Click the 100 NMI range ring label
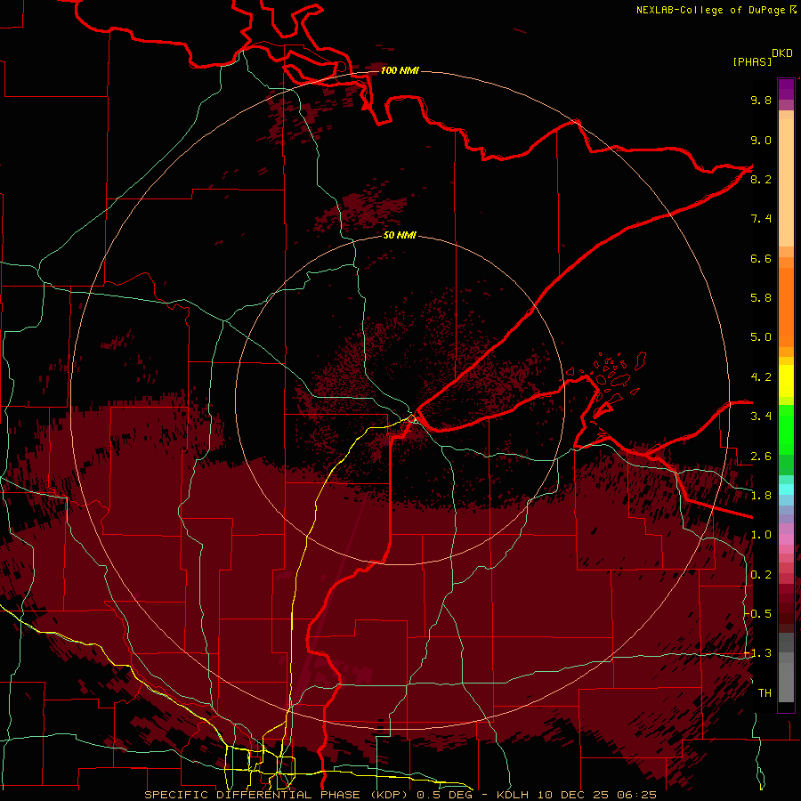Viewport: 801px width, 801px height. pos(400,70)
